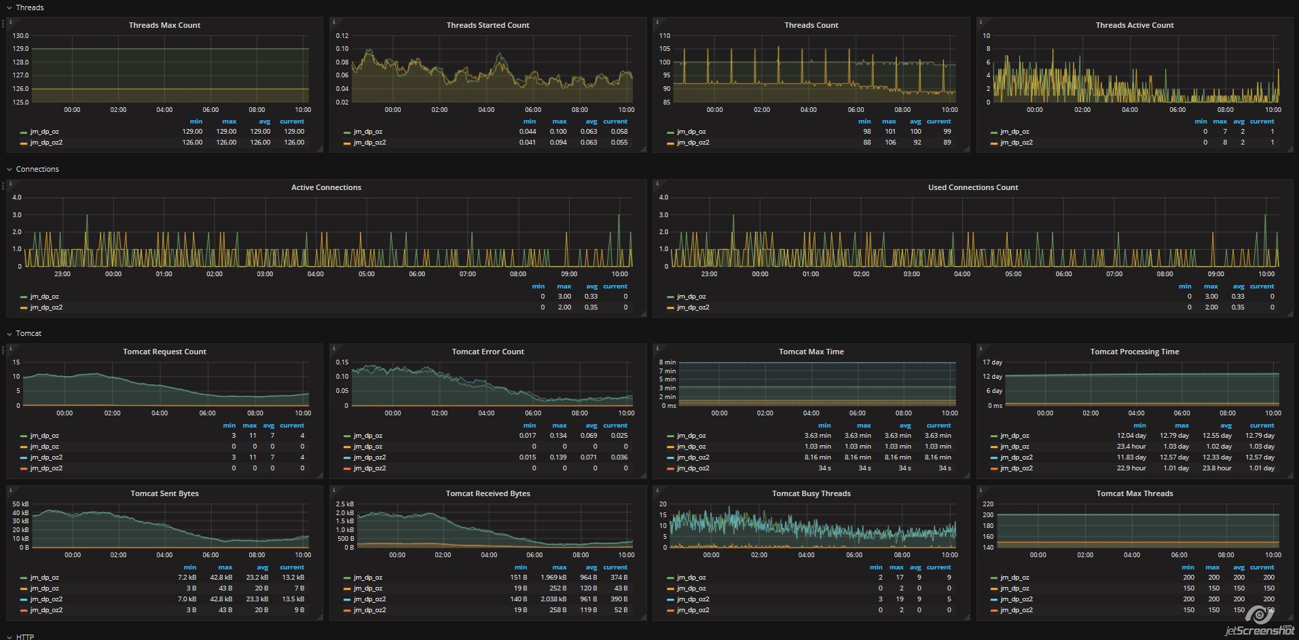This screenshot has width=1299, height=640.
Task: Show the info icon on Threads Active Count panel
Action: [x=981, y=22]
